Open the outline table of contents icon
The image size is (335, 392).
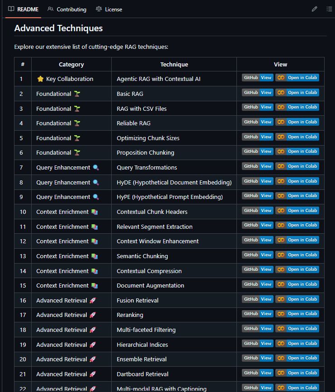coord(329,9)
